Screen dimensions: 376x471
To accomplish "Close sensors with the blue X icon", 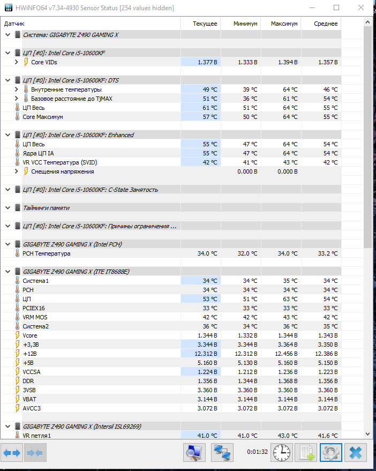I will (x=356, y=453).
